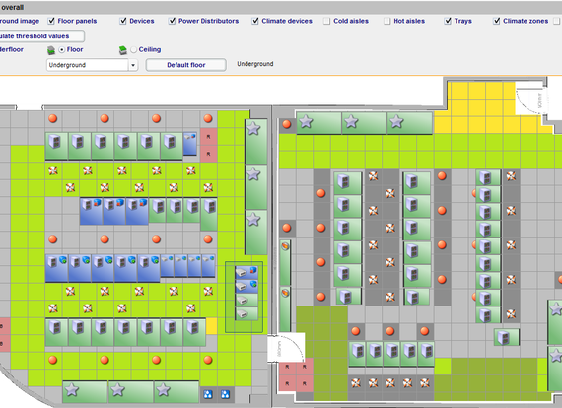Click the door swing symbol at top right
562x408 pixels.
(x=531, y=99)
